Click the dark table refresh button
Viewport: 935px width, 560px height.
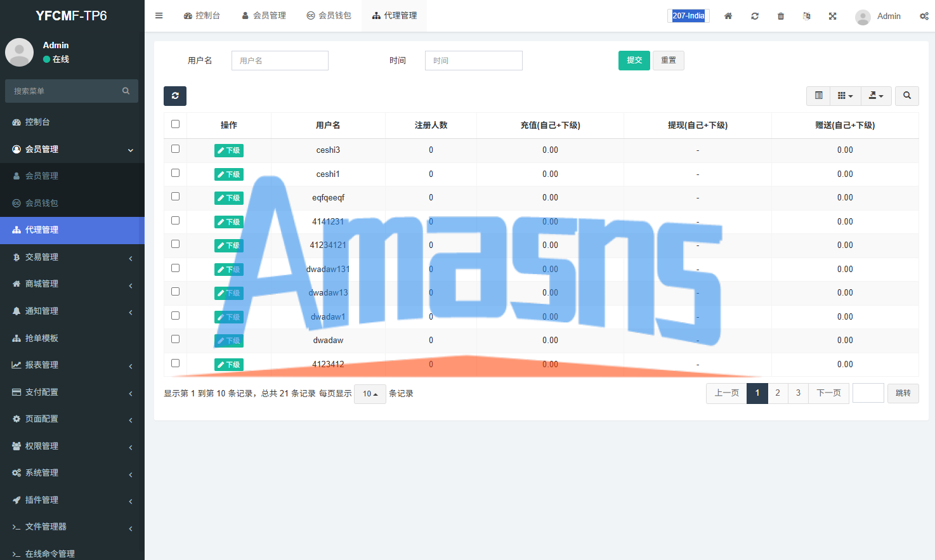pyautogui.click(x=175, y=96)
